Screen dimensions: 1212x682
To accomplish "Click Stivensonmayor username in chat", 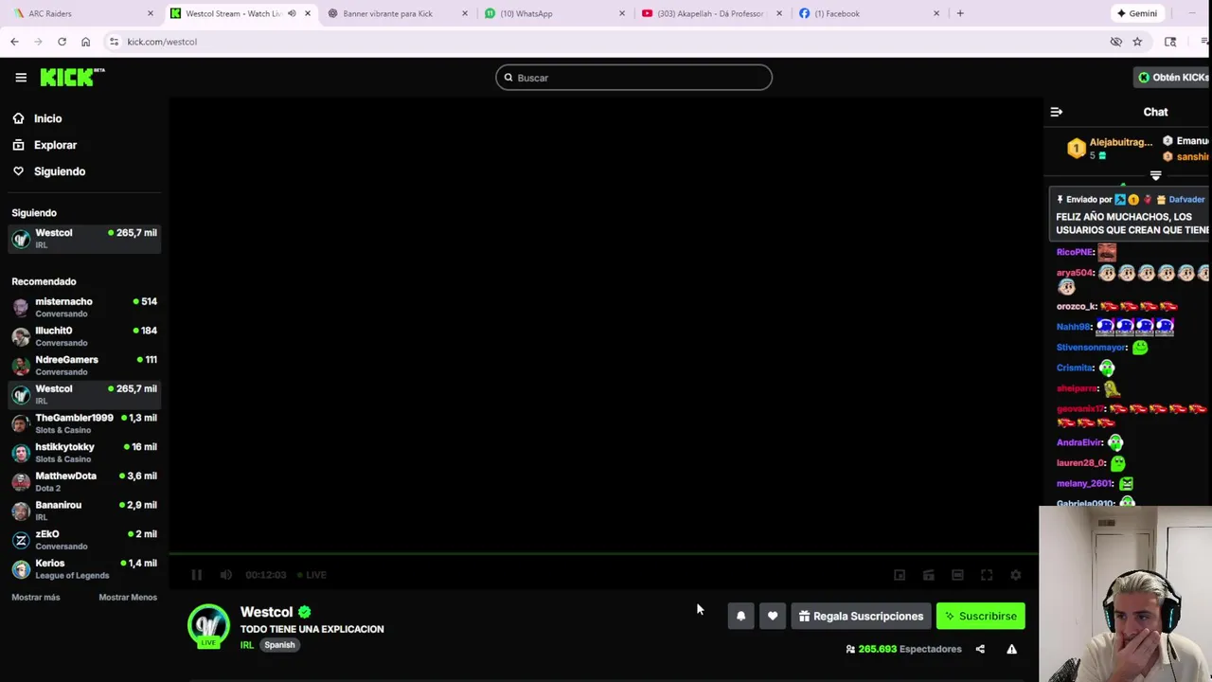I will 1091,348.
